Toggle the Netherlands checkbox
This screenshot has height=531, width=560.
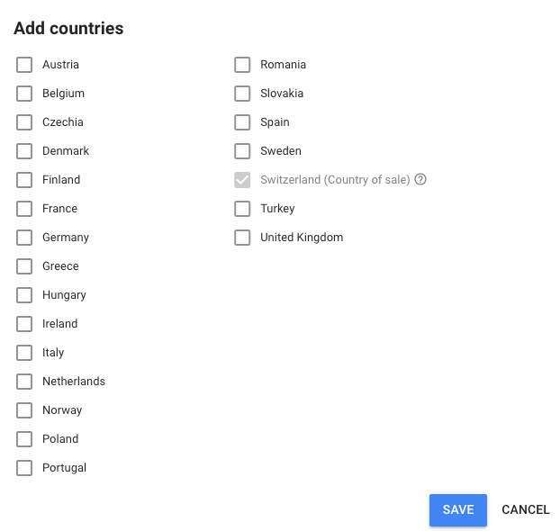24,382
